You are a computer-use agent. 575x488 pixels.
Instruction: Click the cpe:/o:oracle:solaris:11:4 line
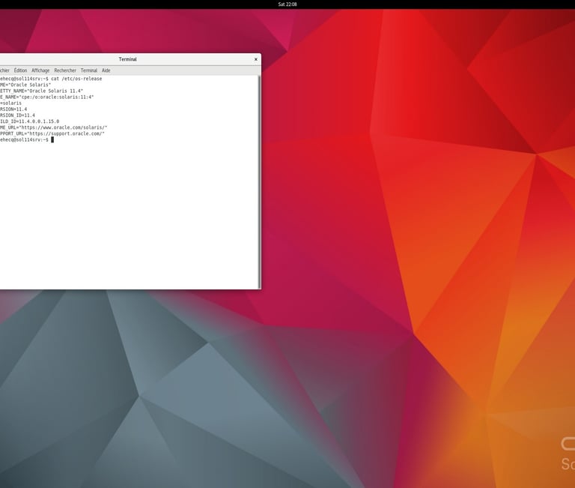click(47, 97)
